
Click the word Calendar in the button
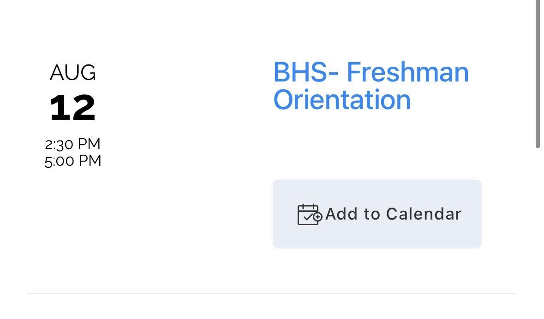tap(424, 214)
